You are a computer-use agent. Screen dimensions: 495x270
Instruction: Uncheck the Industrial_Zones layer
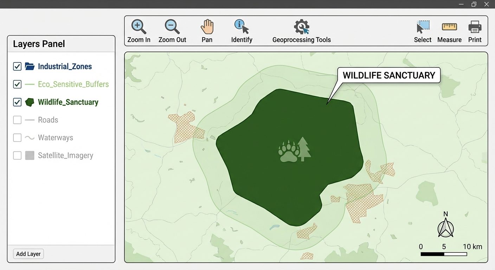pos(17,66)
